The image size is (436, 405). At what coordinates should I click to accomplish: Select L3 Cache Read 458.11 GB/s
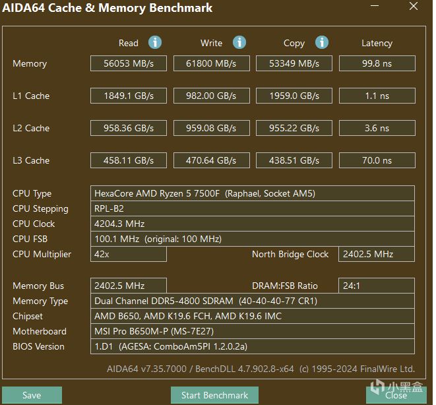129,160
